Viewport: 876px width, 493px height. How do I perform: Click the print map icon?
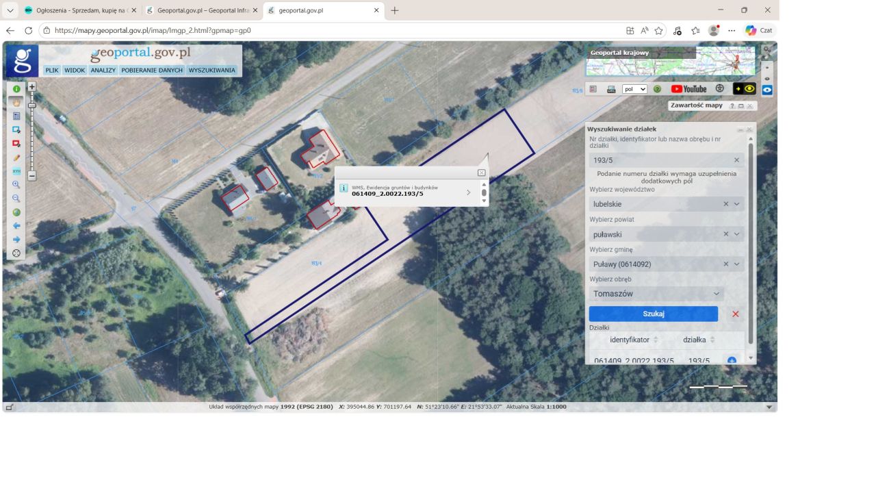tap(611, 89)
